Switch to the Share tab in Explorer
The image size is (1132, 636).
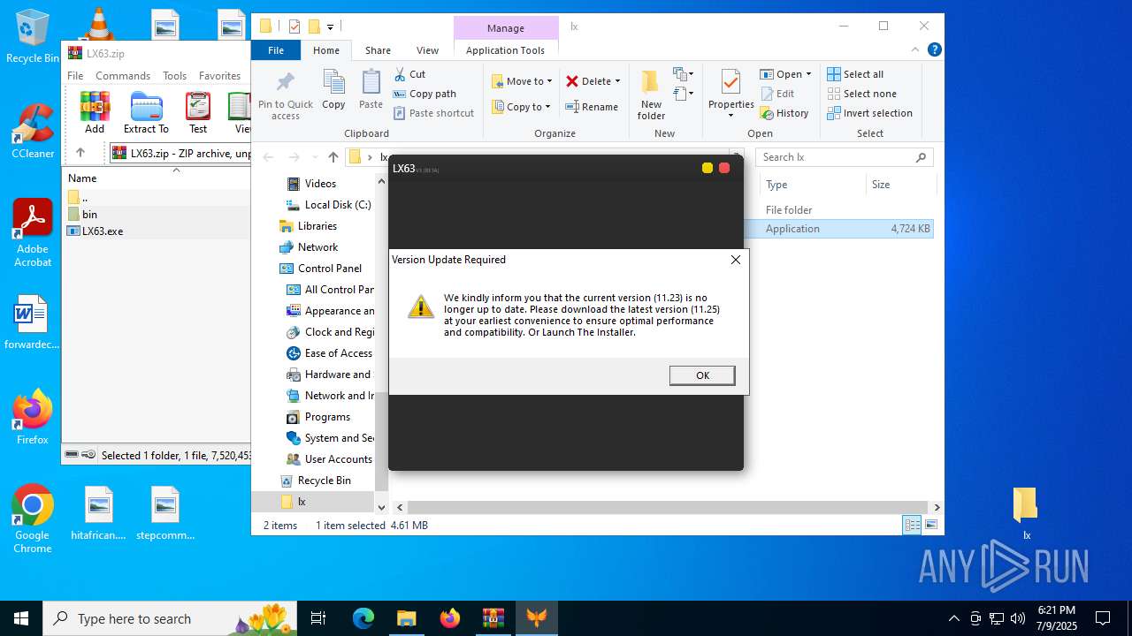point(378,50)
